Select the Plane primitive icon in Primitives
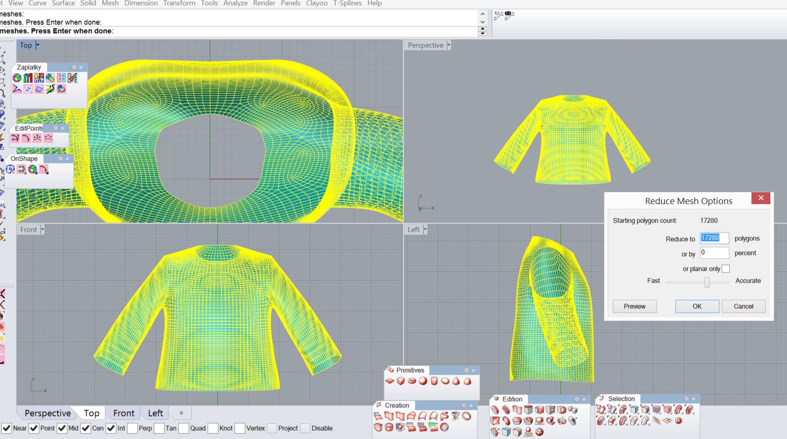This screenshot has height=439, width=787. pos(390,381)
